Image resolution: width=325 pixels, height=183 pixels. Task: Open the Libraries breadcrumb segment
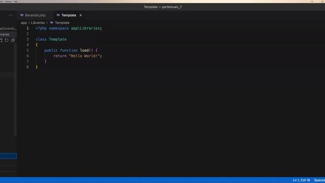tap(38, 22)
